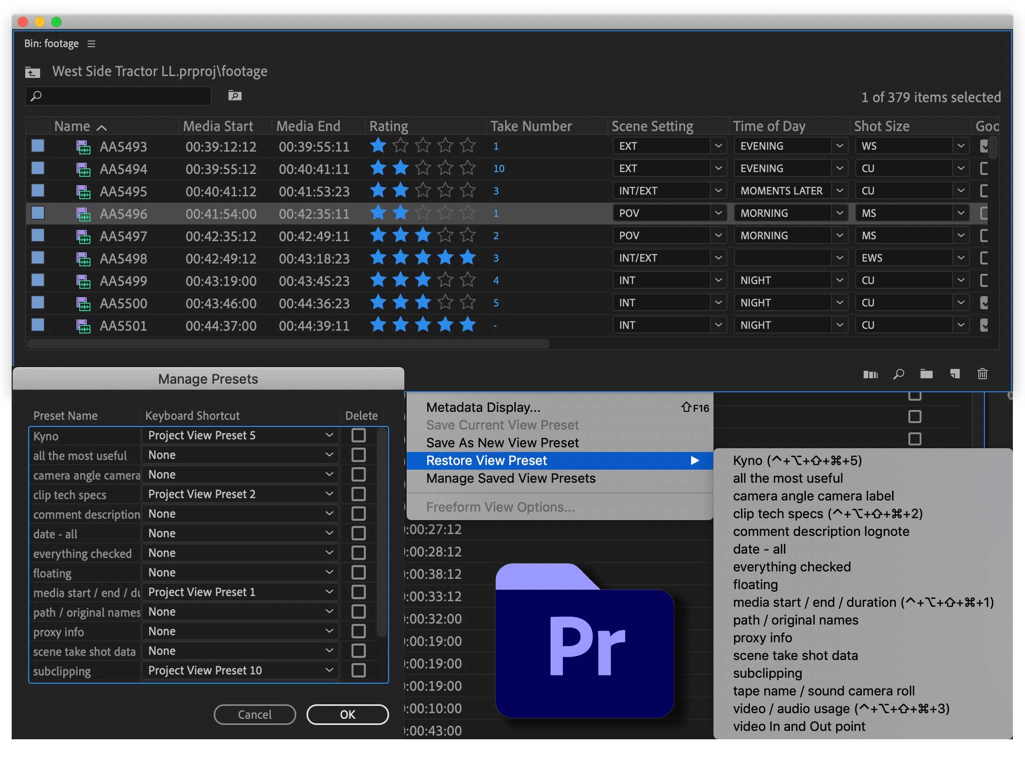Click the find bin icon beside search field
This screenshot has height=764, width=1025.
[x=235, y=96]
